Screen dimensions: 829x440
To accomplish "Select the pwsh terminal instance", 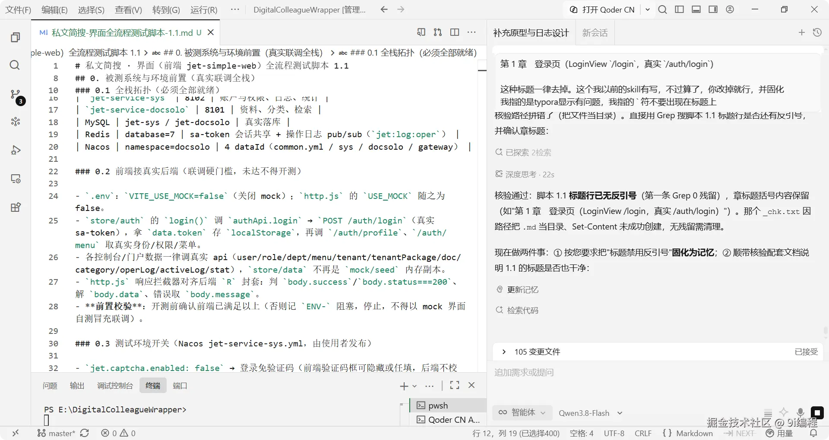I will (x=448, y=405).
